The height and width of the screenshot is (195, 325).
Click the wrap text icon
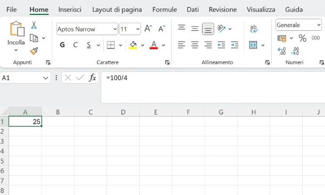[x=254, y=29]
